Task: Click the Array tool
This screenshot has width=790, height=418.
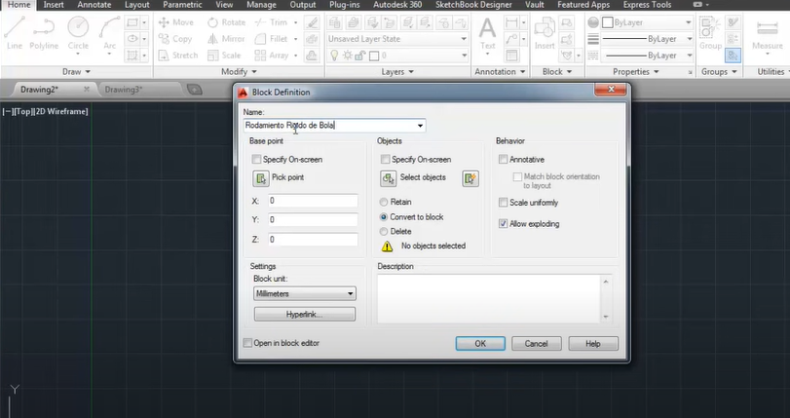Action: (x=271, y=56)
